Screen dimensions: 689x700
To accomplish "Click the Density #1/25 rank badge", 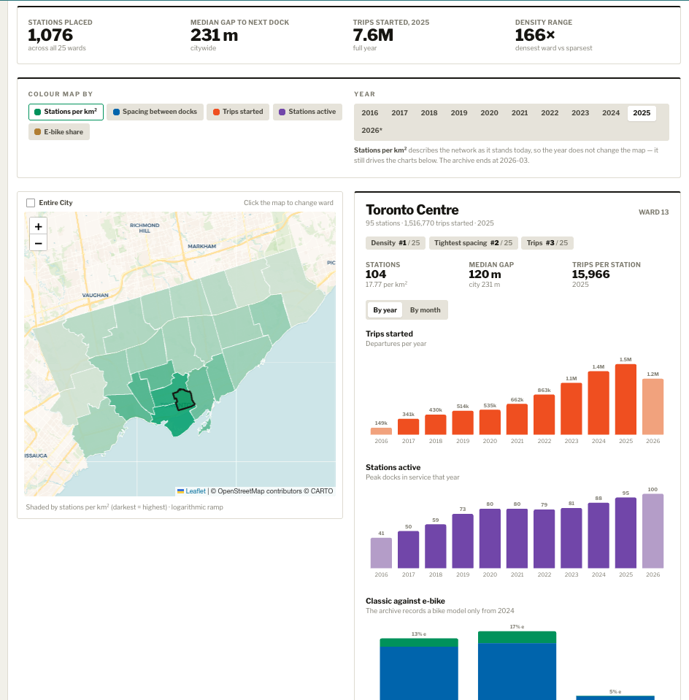I will click(395, 243).
